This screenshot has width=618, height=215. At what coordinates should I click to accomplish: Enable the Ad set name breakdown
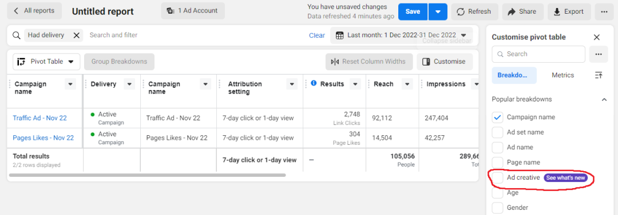point(498,132)
